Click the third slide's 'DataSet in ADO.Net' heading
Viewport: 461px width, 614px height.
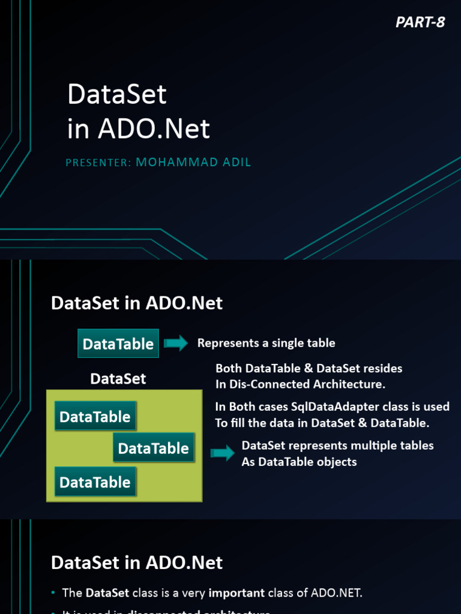pyautogui.click(x=137, y=562)
